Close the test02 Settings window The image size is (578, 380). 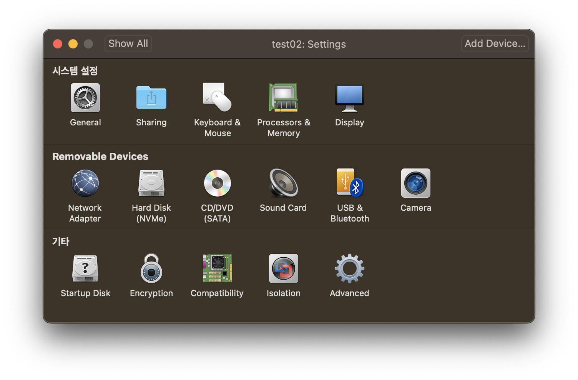(58, 44)
